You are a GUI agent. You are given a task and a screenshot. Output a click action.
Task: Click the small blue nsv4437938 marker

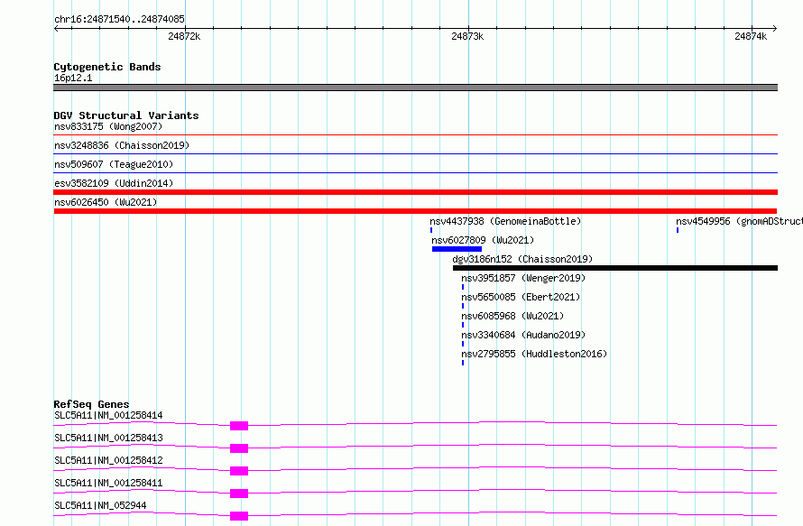click(431, 230)
